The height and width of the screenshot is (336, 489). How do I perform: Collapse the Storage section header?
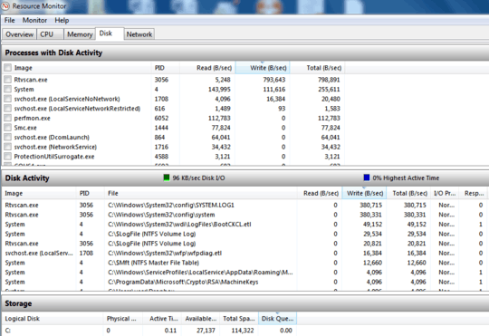pos(244,303)
